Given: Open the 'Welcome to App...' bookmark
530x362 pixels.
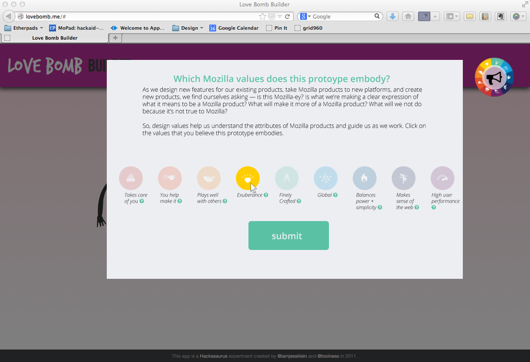Looking at the screenshot, I should point(138,28).
